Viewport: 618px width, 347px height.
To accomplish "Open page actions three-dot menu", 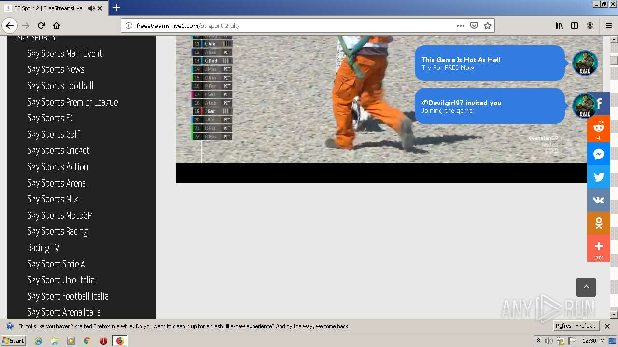I will [x=461, y=26].
